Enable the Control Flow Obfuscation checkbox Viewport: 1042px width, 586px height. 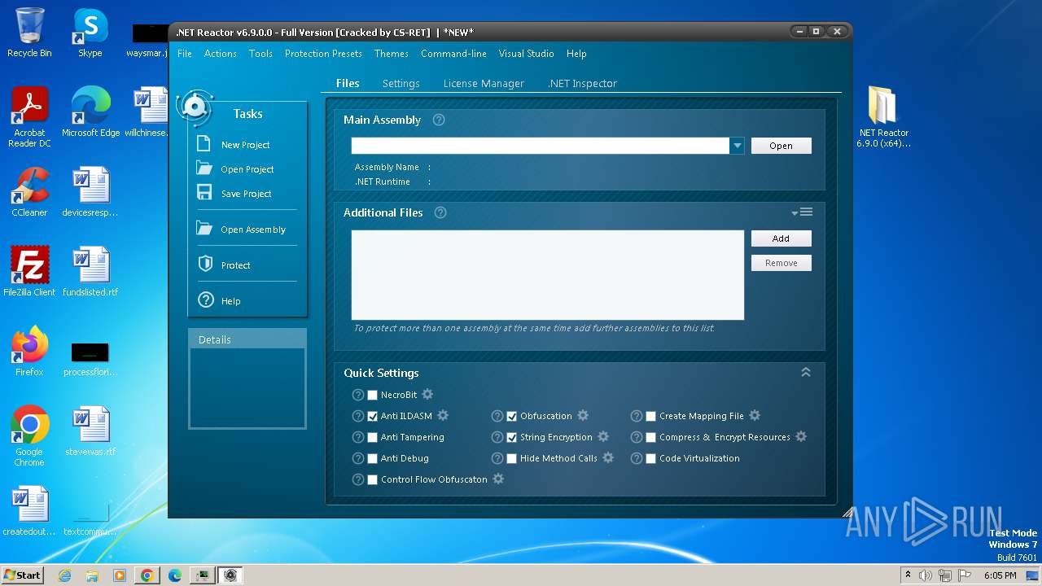(x=373, y=479)
